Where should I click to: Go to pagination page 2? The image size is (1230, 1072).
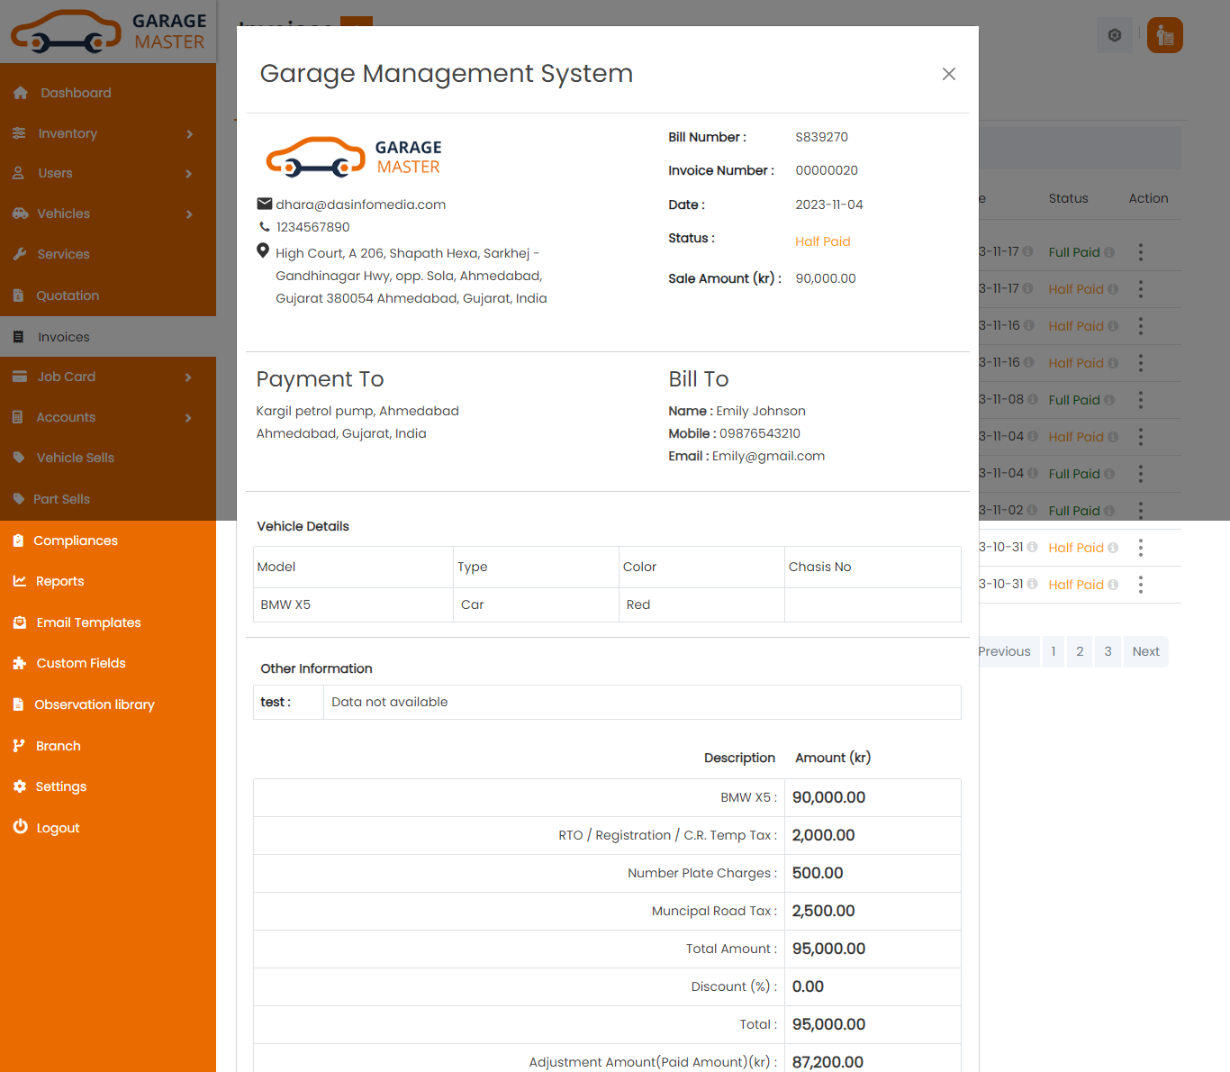pos(1079,651)
